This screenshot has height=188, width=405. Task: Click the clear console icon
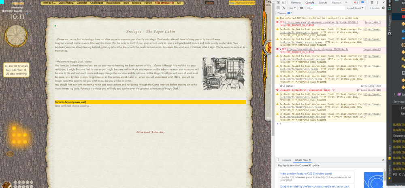pyautogui.click(x=284, y=8)
